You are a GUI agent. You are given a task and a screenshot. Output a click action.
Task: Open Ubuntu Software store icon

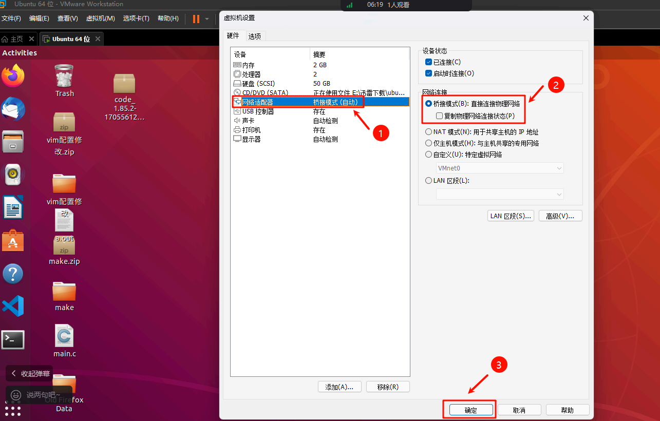click(13, 241)
